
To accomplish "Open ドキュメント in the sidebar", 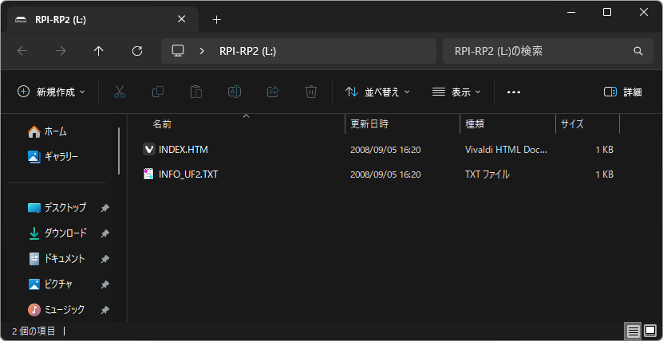I will coord(65,259).
